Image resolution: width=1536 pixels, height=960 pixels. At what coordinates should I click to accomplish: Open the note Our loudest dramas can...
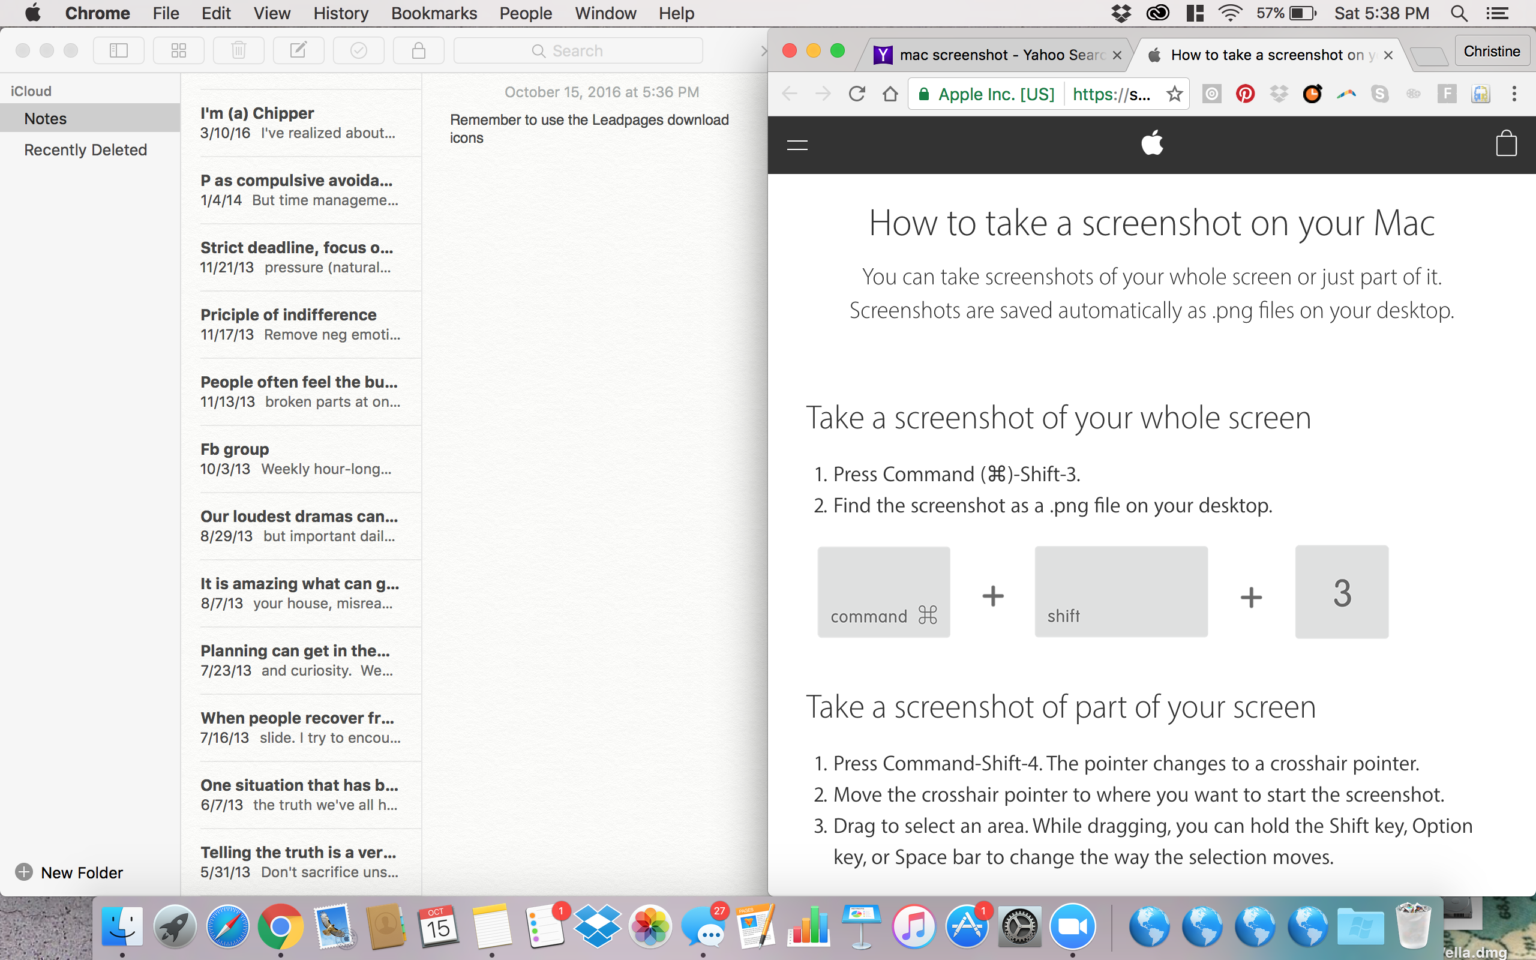(301, 526)
